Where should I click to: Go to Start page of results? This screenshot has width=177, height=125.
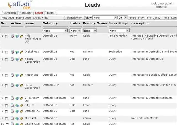133,18
